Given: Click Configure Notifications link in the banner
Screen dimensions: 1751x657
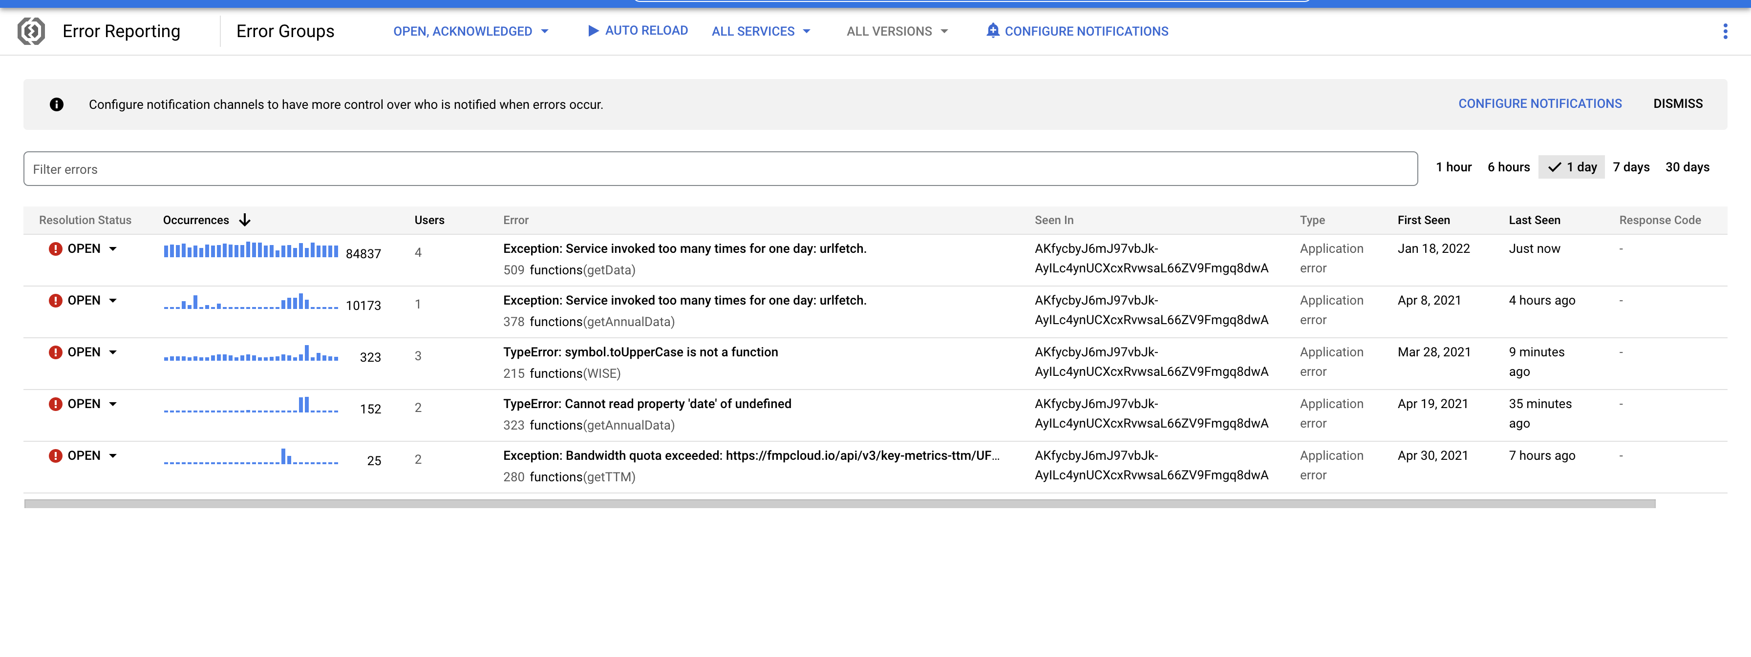Looking at the screenshot, I should click(x=1539, y=104).
